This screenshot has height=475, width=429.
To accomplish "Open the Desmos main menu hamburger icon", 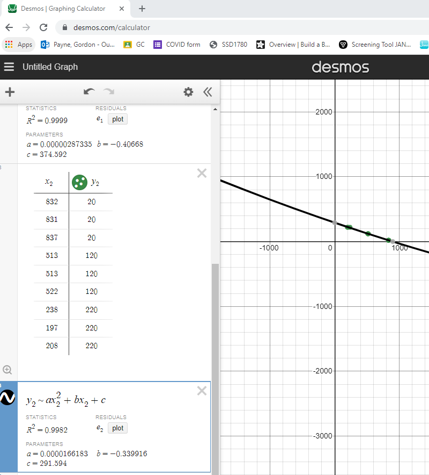I will [x=9, y=67].
